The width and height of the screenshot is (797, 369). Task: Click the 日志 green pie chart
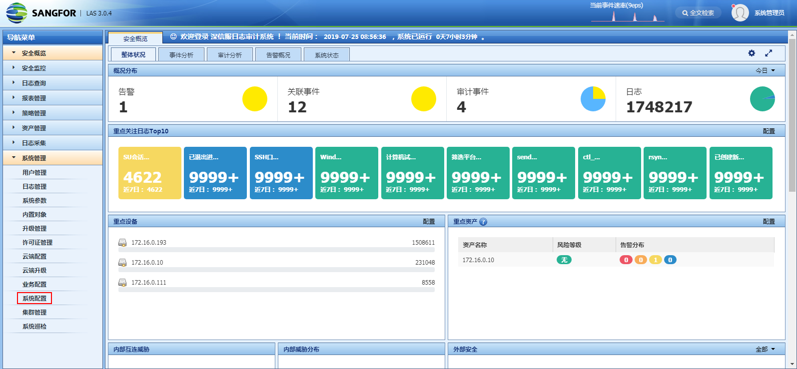(763, 99)
